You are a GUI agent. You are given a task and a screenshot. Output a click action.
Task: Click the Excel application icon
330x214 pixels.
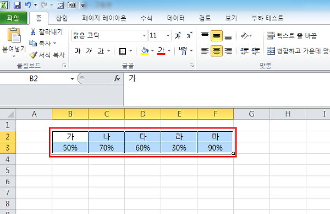[x=3, y=4]
